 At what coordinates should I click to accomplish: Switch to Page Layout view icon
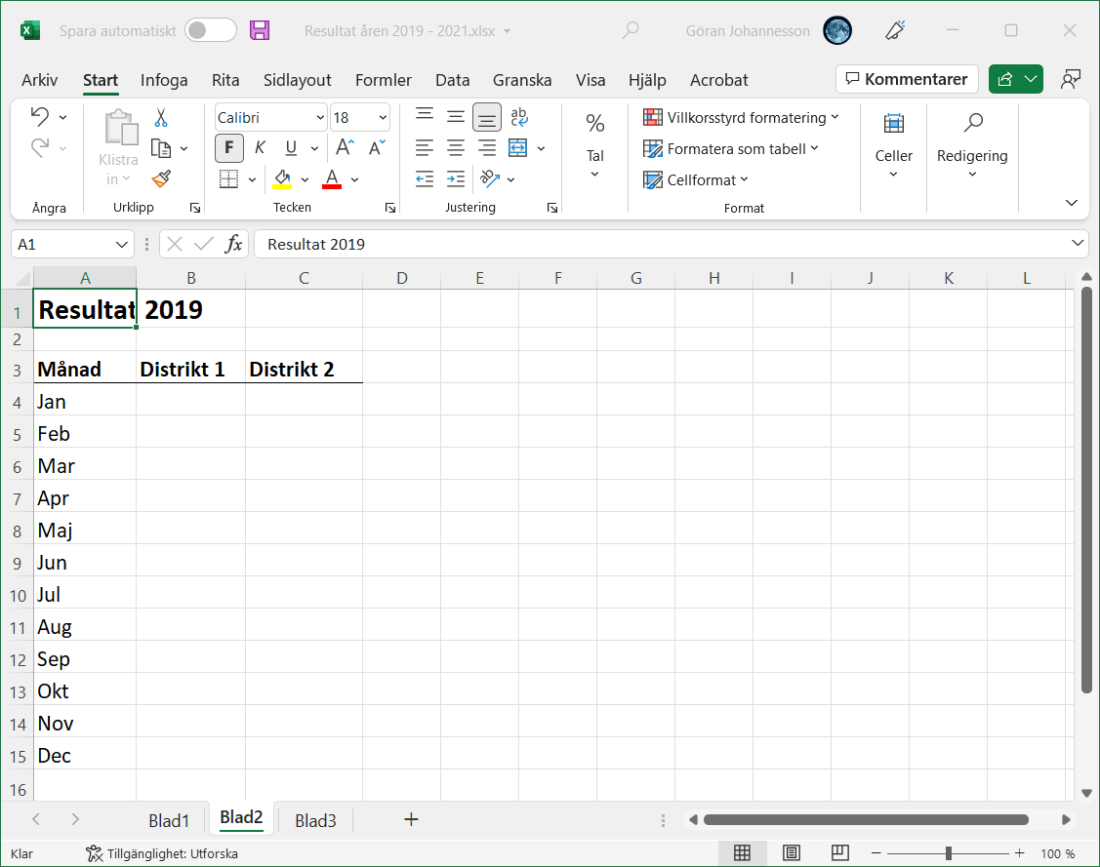click(792, 853)
